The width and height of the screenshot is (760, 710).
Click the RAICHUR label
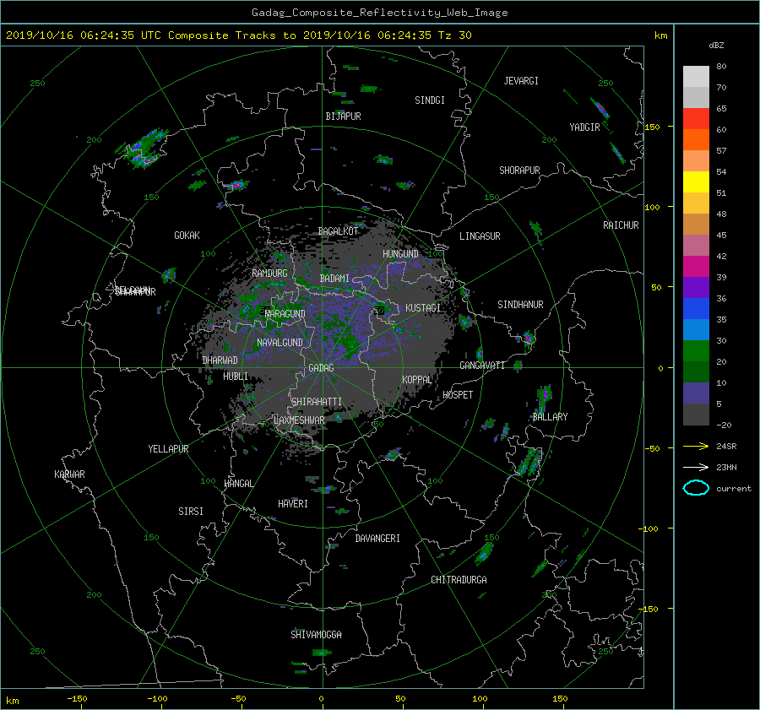click(x=621, y=225)
